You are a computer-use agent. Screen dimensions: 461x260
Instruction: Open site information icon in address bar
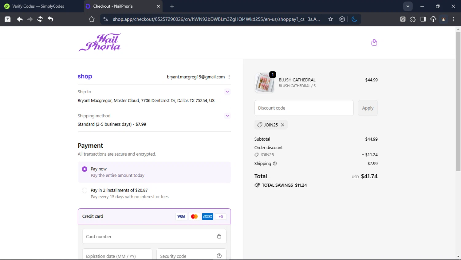click(x=105, y=19)
